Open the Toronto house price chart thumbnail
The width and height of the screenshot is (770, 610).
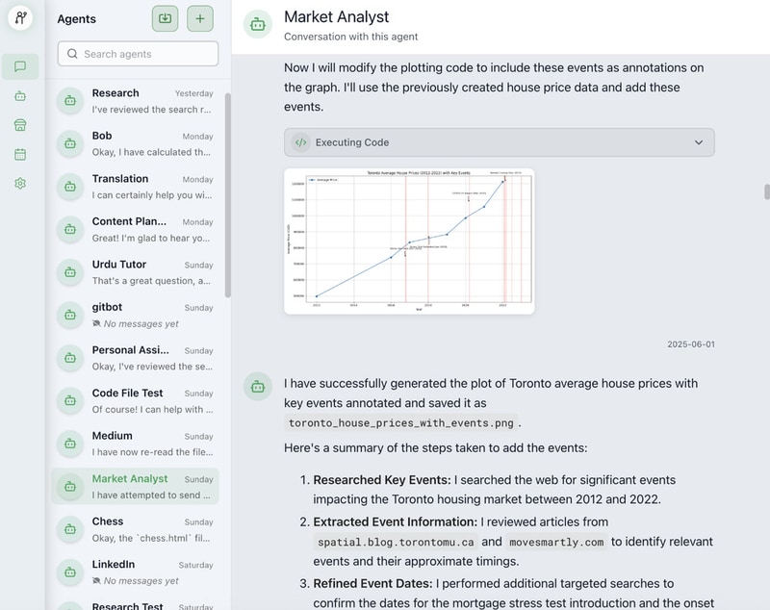coord(409,241)
